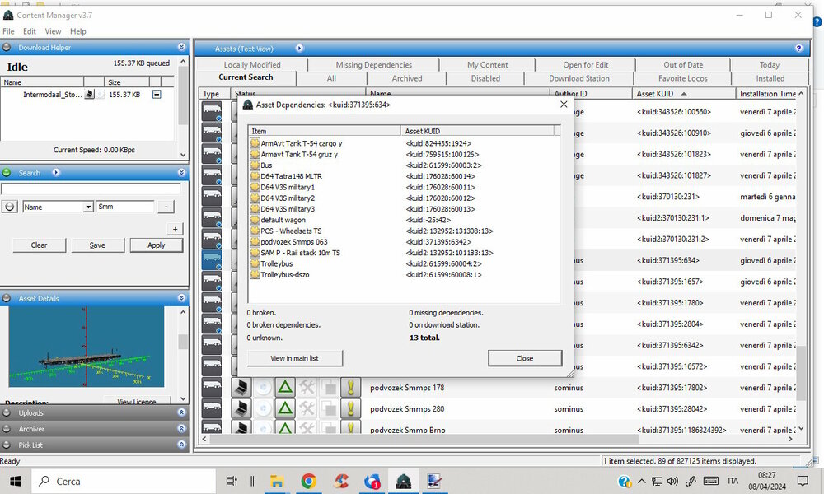Click plus button to add search criterion
This screenshot has height=494, width=824.
(x=175, y=229)
